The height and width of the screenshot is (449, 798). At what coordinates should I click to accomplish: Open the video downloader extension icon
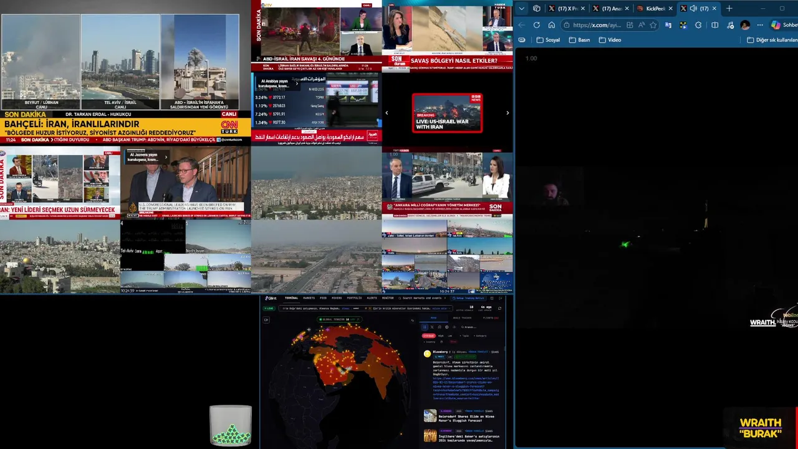coord(683,25)
